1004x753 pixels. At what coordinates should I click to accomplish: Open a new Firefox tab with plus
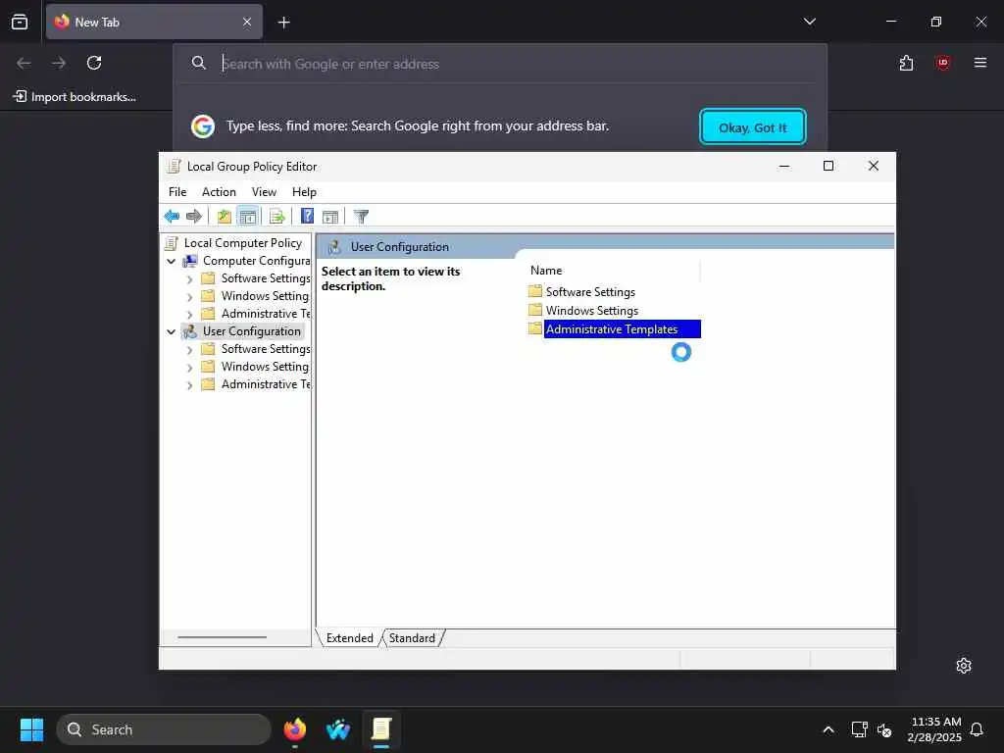(x=283, y=23)
